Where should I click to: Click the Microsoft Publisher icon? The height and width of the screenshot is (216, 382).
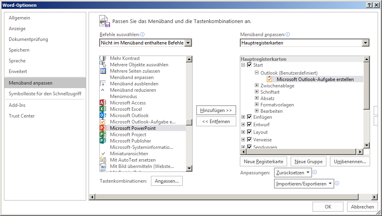click(x=103, y=141)
